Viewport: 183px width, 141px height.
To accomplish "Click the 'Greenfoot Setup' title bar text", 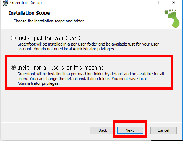I will pyautogui.click(x=26, y=3).
